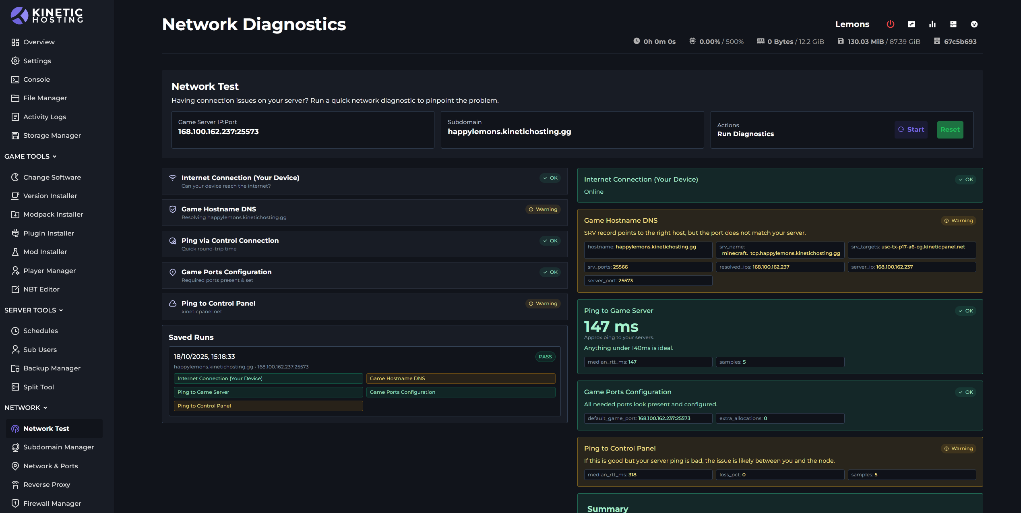Open Firewall Manager in sidebar

[x=52, y=503]
